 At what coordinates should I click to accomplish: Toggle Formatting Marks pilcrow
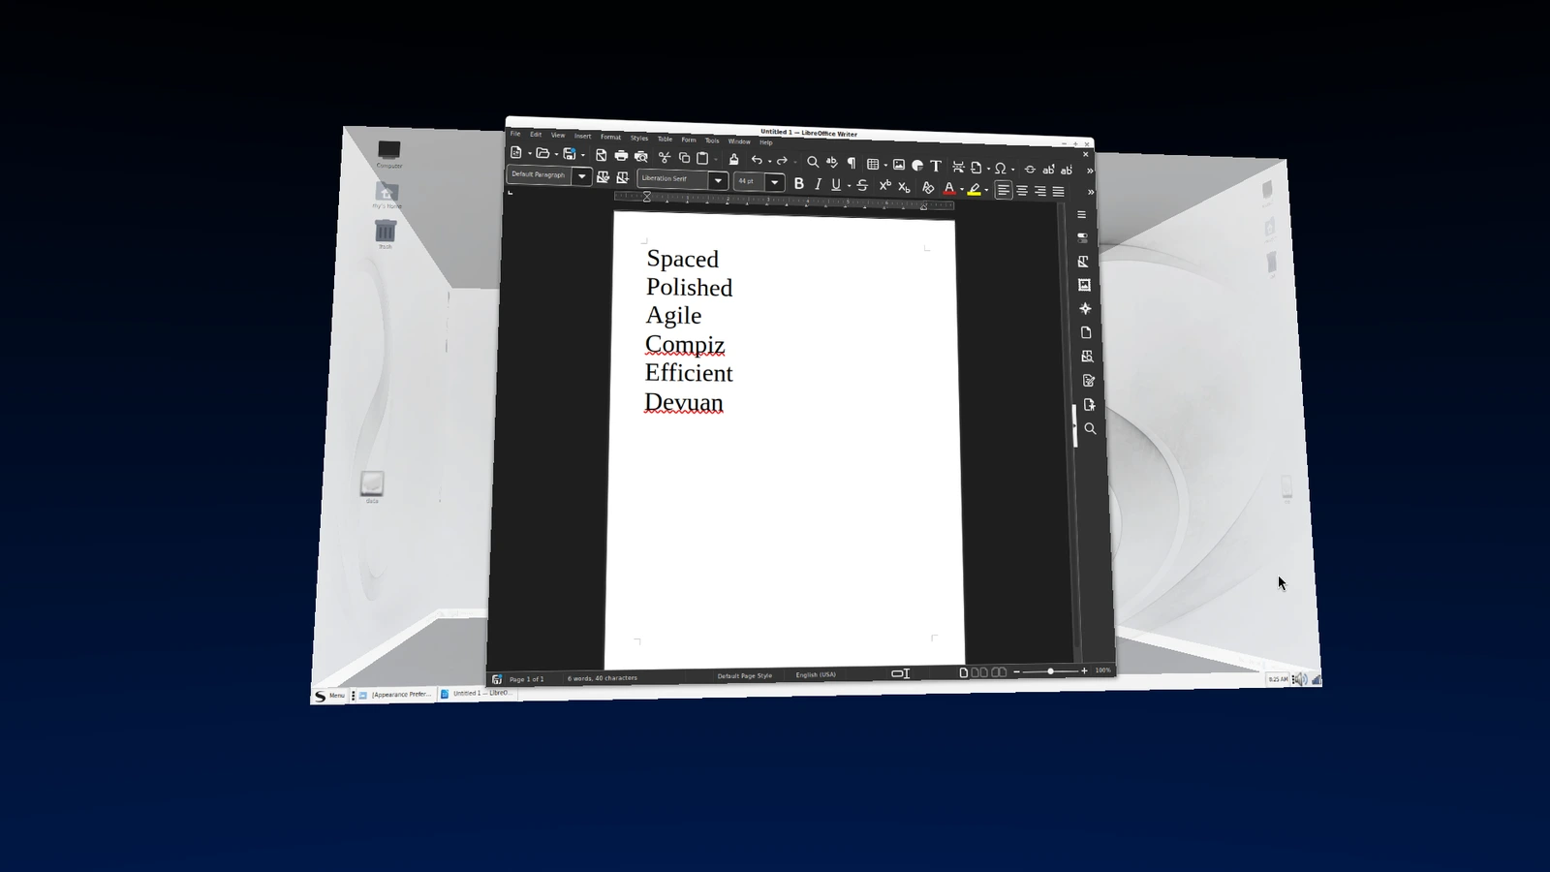(852, 163)
